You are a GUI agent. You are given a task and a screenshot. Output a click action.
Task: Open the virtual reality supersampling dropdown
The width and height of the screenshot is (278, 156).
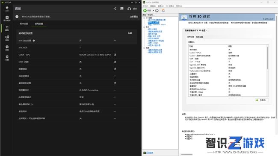[x=115, y=118]
